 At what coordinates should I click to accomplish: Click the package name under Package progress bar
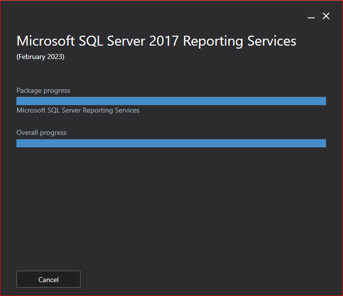click(78, 110)
